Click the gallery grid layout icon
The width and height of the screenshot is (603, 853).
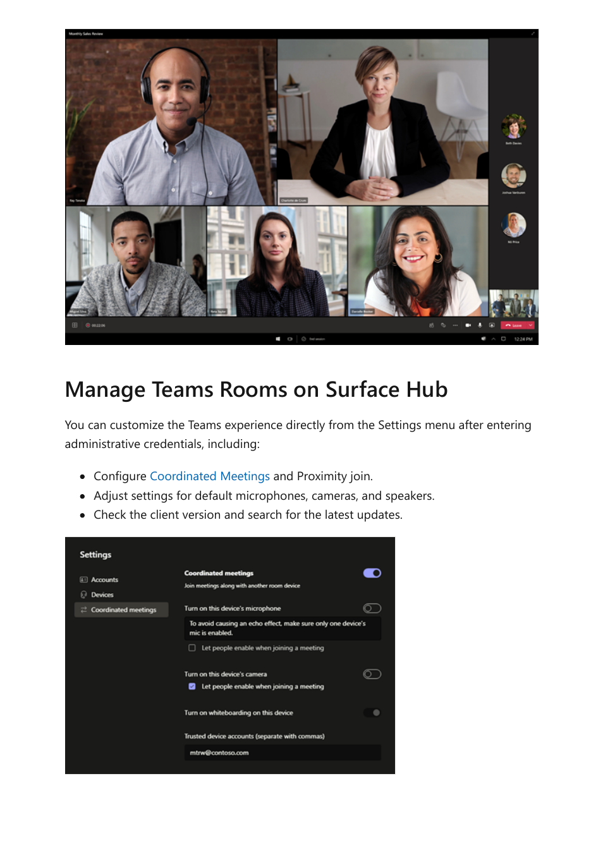75,325
